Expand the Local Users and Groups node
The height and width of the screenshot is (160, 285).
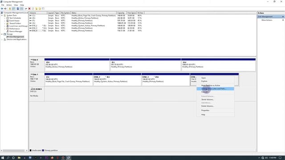click(x=5, y=26)
